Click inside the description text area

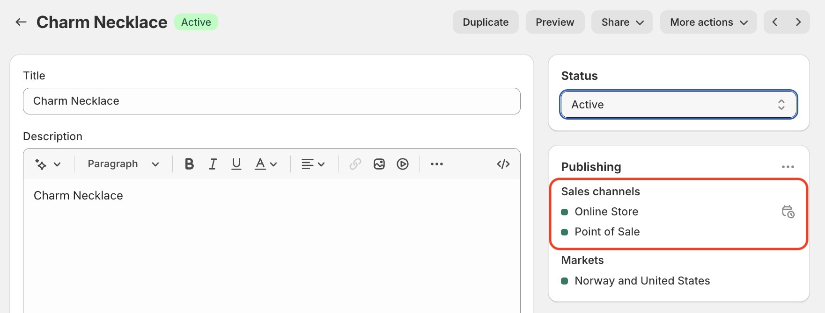tap(272, 245)
